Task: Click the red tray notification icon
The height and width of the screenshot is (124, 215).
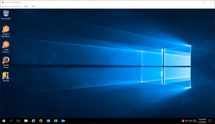Action: pyautogui.click(x=183, y=121)
